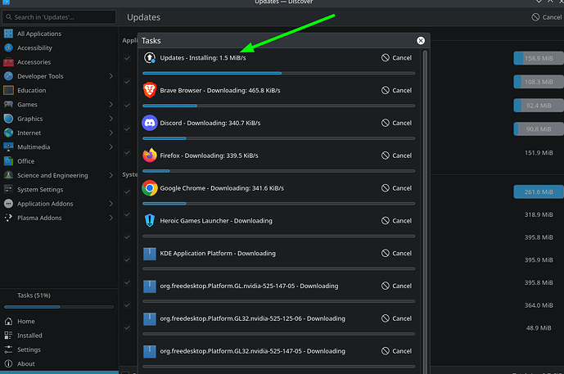564x374 pixels.
Task: Click the Search in 'Updates' field
Action: tap(59, 17)
